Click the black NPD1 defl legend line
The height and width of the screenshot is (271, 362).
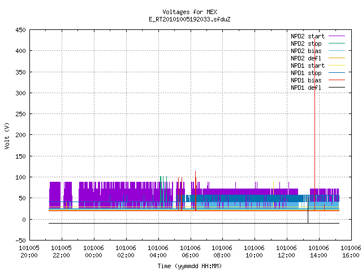coord(337,88)
